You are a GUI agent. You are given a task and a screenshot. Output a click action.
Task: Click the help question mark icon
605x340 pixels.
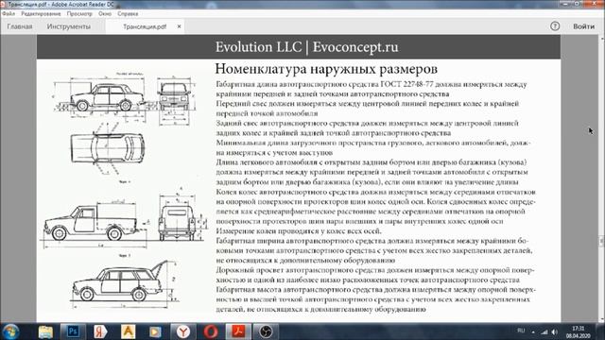point(555,26)
